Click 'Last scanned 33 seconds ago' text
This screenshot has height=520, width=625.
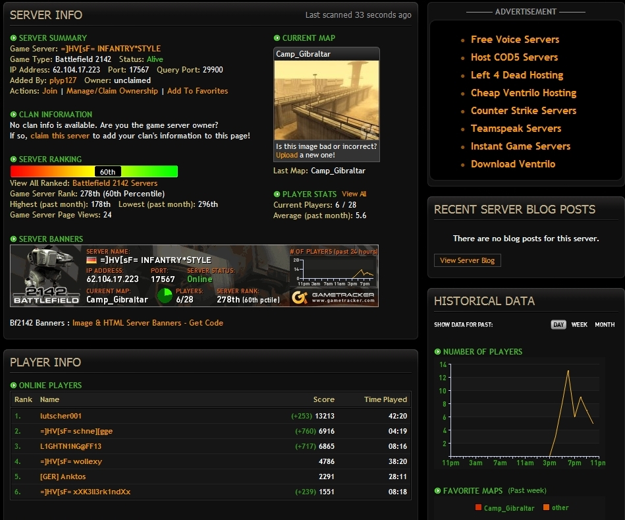[358, 15]
